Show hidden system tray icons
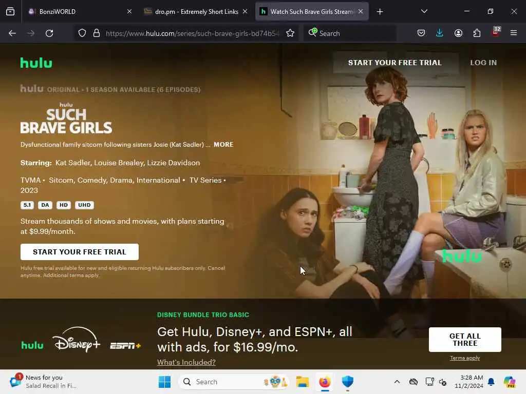 [397, 382]
